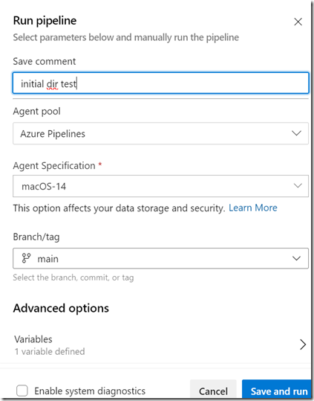The image size is (314, 401).
Task: Click the Run pipeline title
Action: [45, 21]
